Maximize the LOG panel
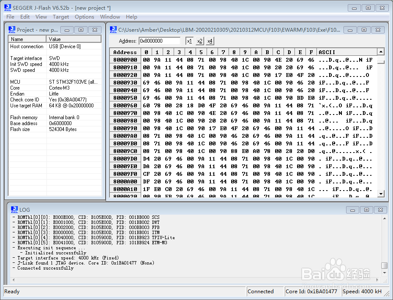The height and width of the screenshot is (300, 393). coord(366,210)
